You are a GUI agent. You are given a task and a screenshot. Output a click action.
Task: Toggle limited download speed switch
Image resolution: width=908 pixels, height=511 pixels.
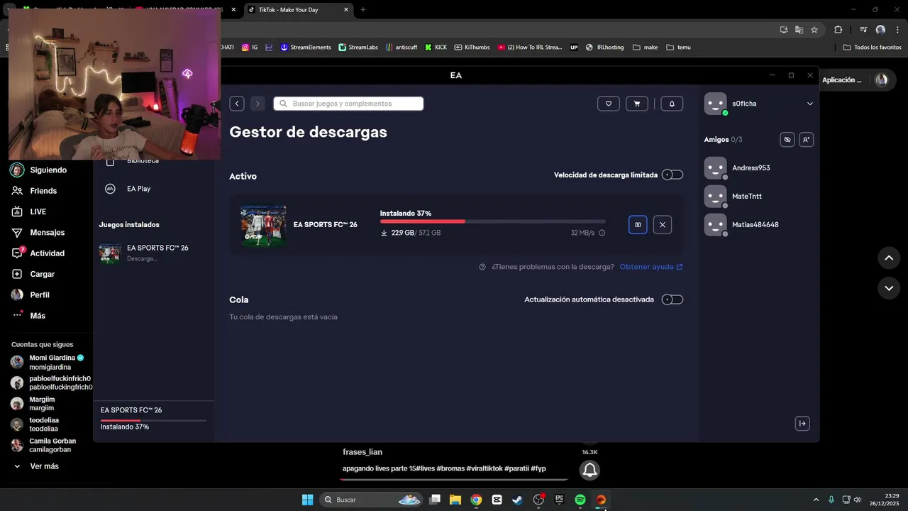(672, 175)
